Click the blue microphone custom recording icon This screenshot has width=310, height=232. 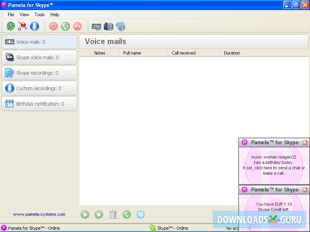34,26
